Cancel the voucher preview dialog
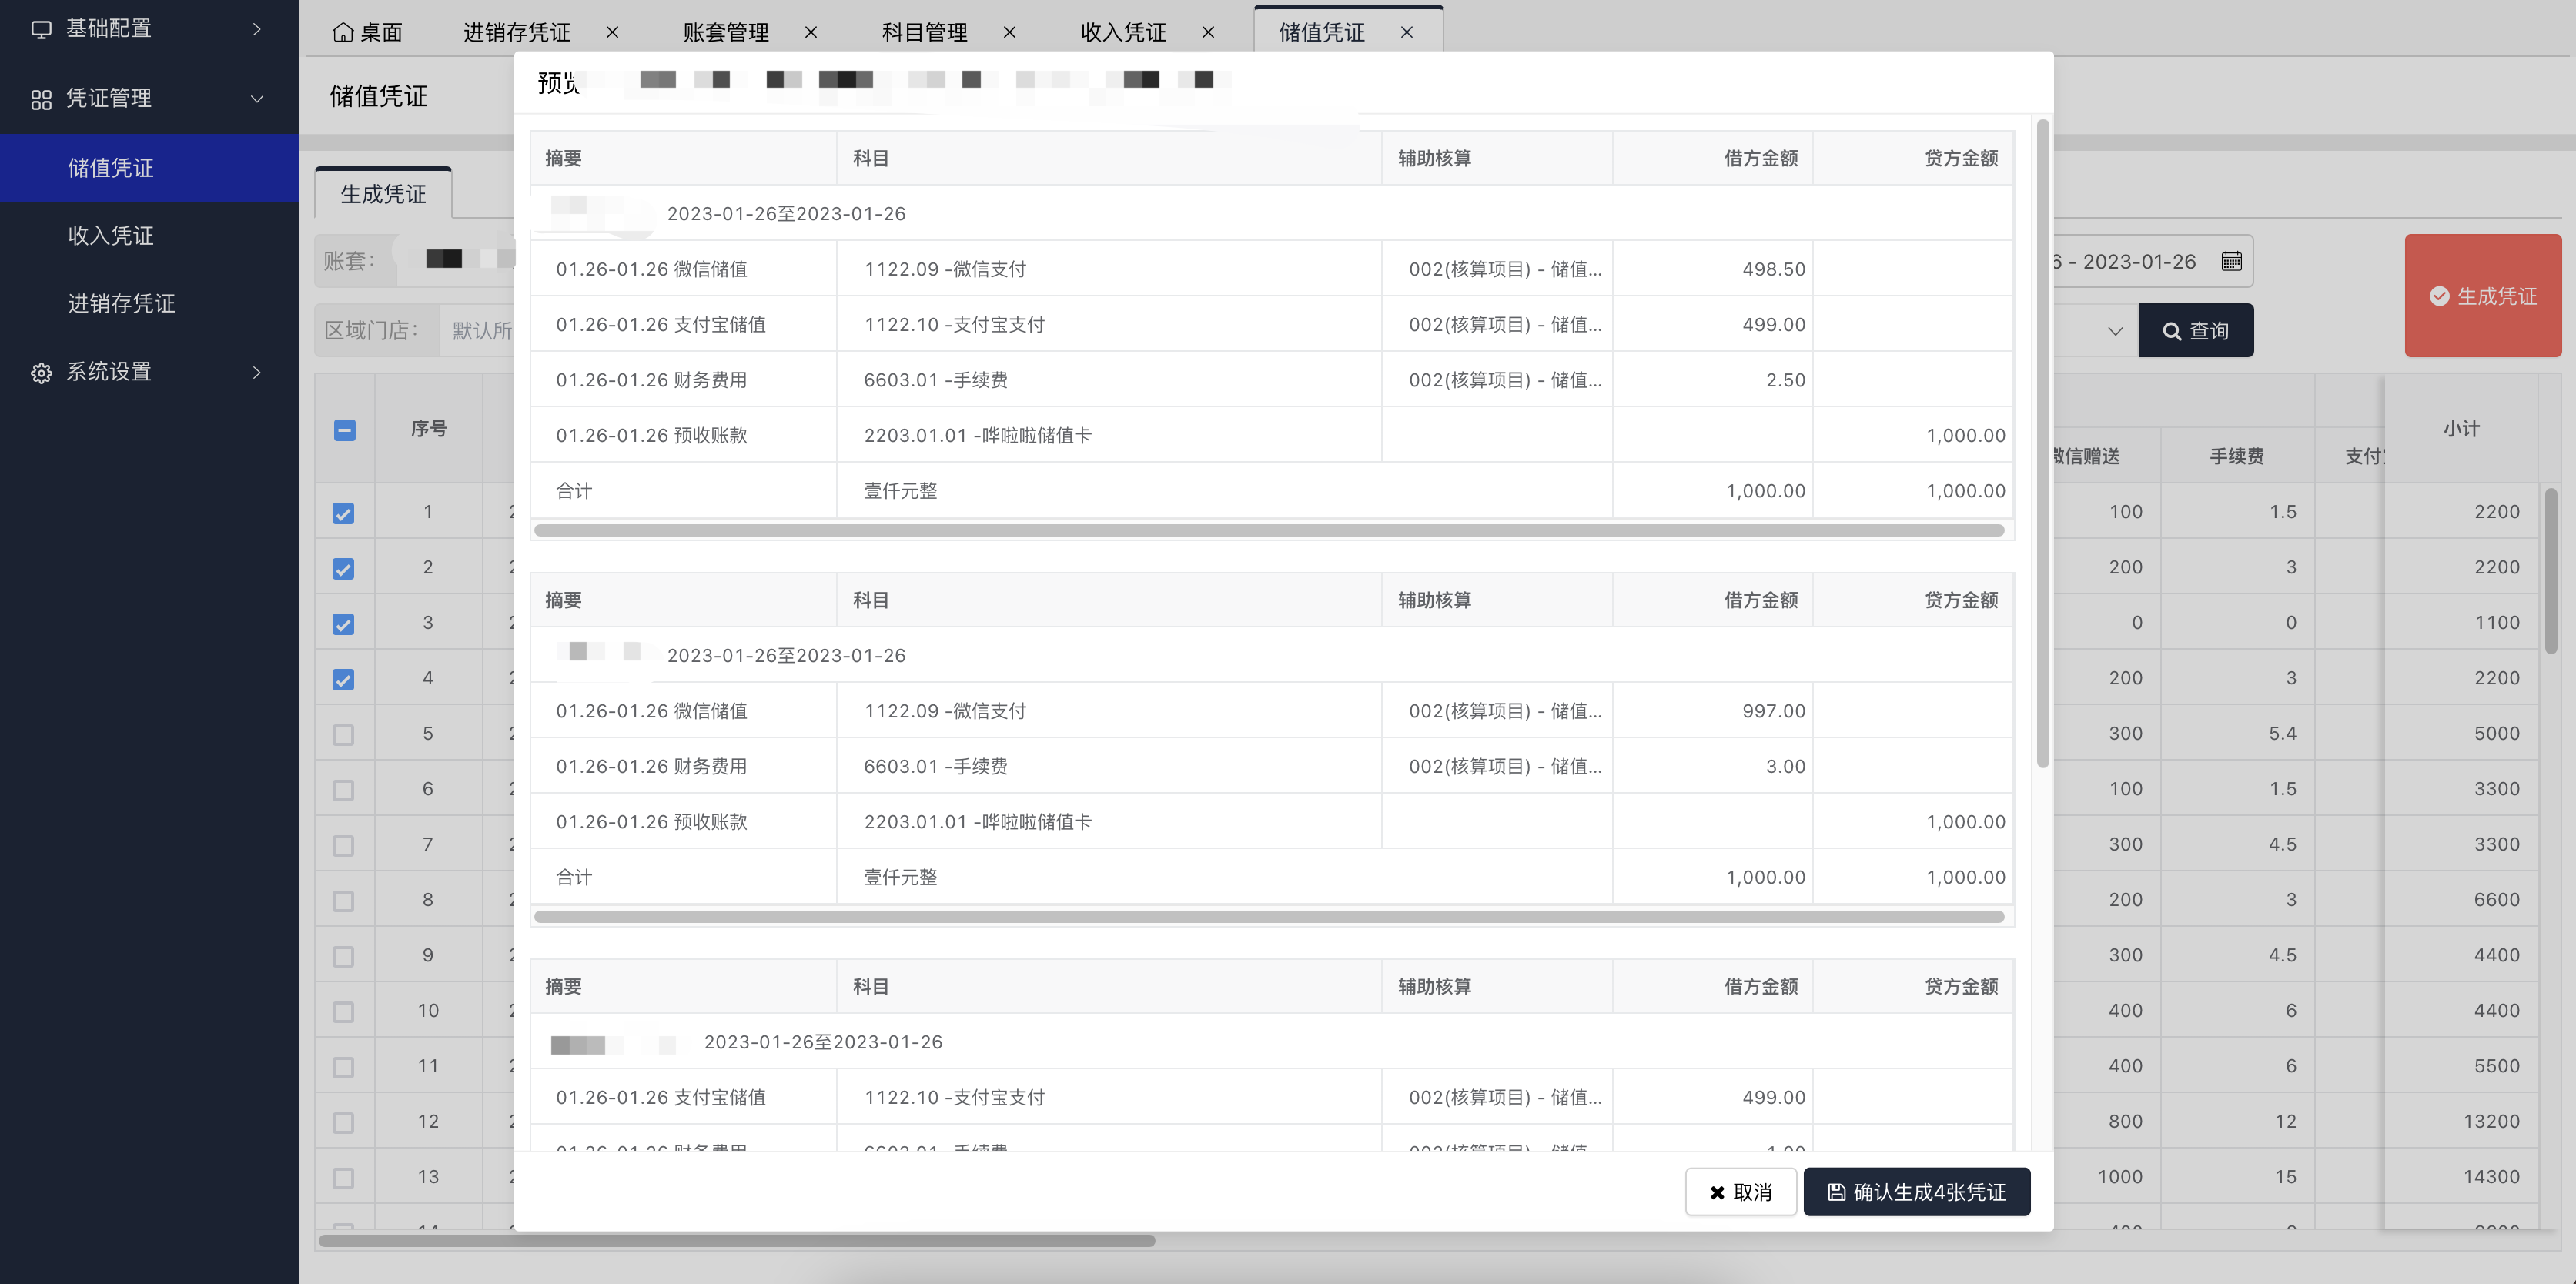 [1740, 1192]
